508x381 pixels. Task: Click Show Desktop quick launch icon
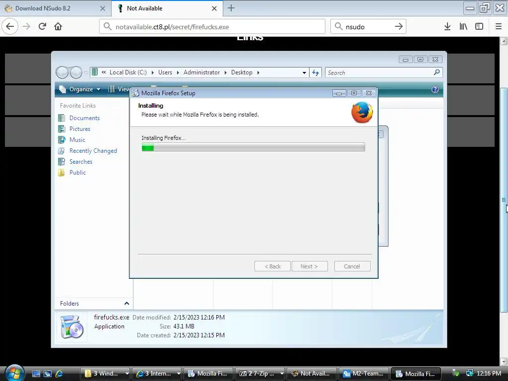pyautogui.click(x=36, y=374)
